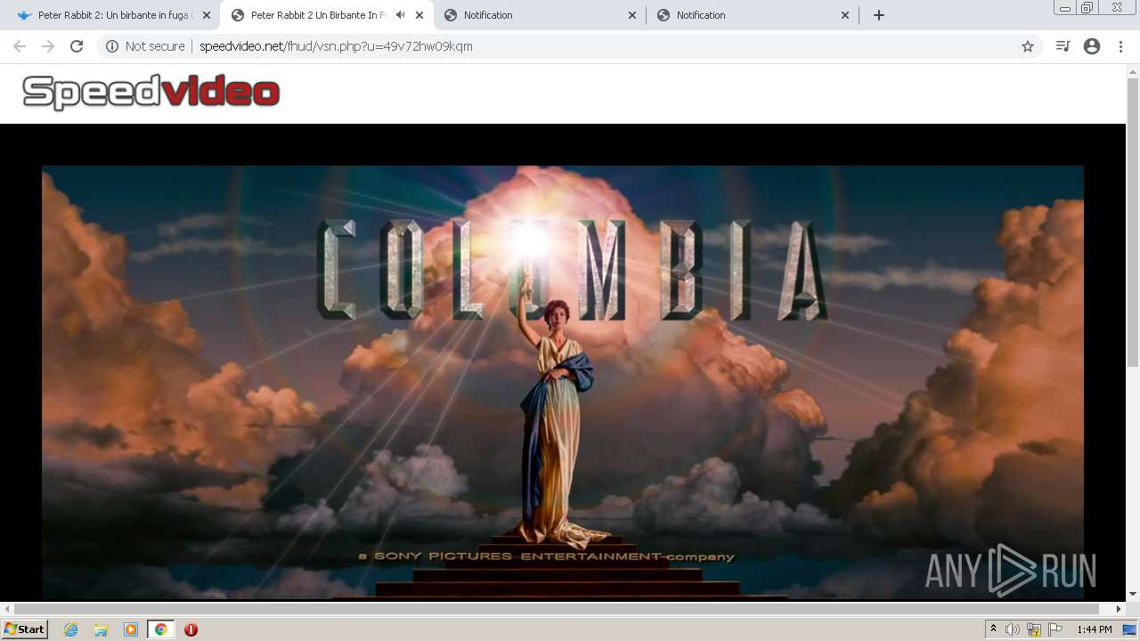Bookmark this page with the star icon
This screenshot has height=641, width=1140.
1028,46
